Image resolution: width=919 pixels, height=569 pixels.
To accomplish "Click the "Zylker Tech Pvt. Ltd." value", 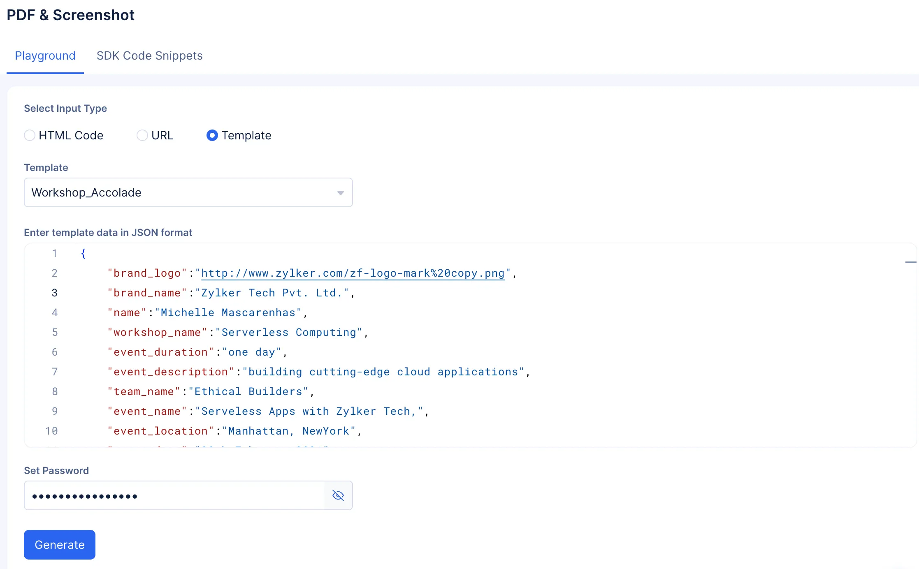I will [272, 293].
